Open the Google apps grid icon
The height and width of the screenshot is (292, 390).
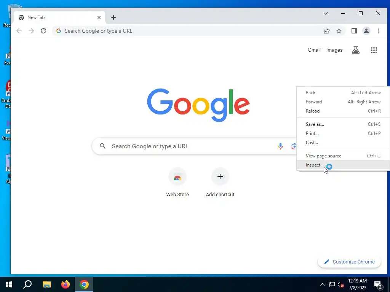pos(374,50)
